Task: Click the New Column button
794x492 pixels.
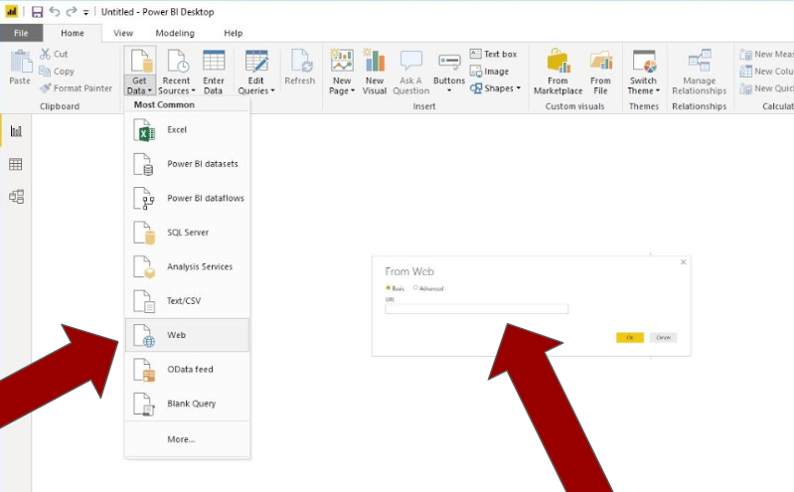Action: pos(766,72)
